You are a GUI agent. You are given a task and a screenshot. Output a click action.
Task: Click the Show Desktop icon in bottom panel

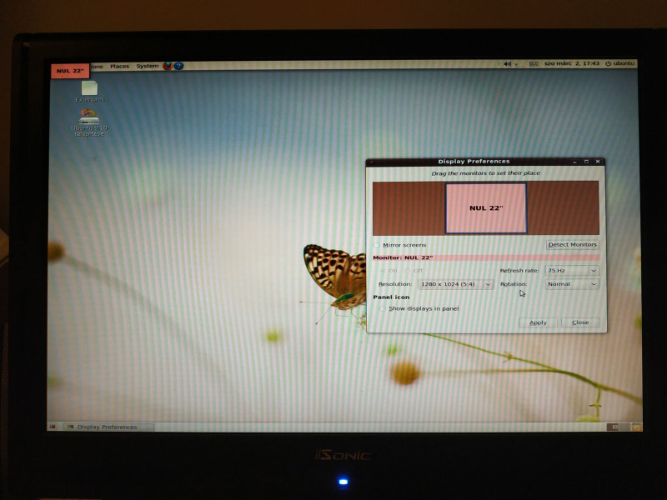[53, 427]
